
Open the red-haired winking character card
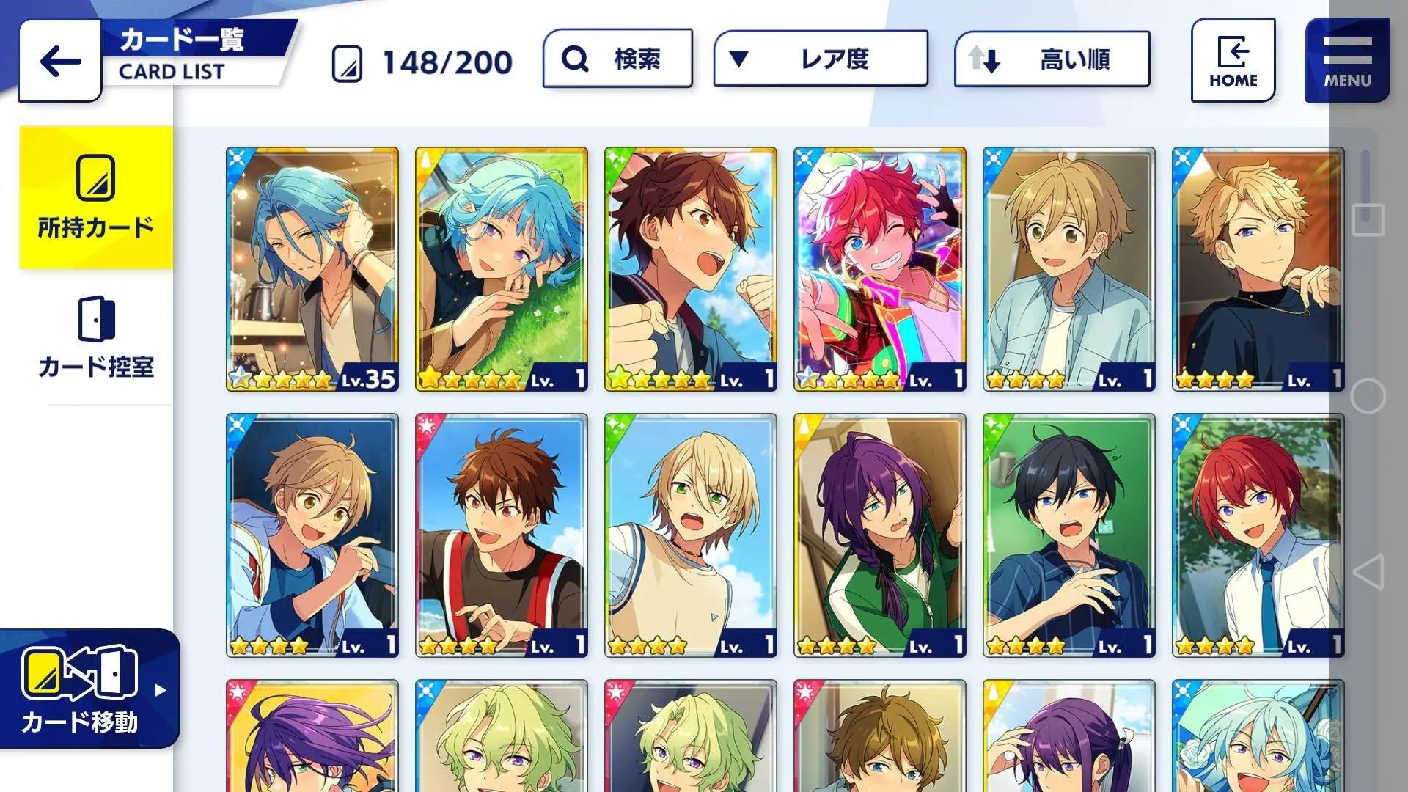click(x=879, y=269)
